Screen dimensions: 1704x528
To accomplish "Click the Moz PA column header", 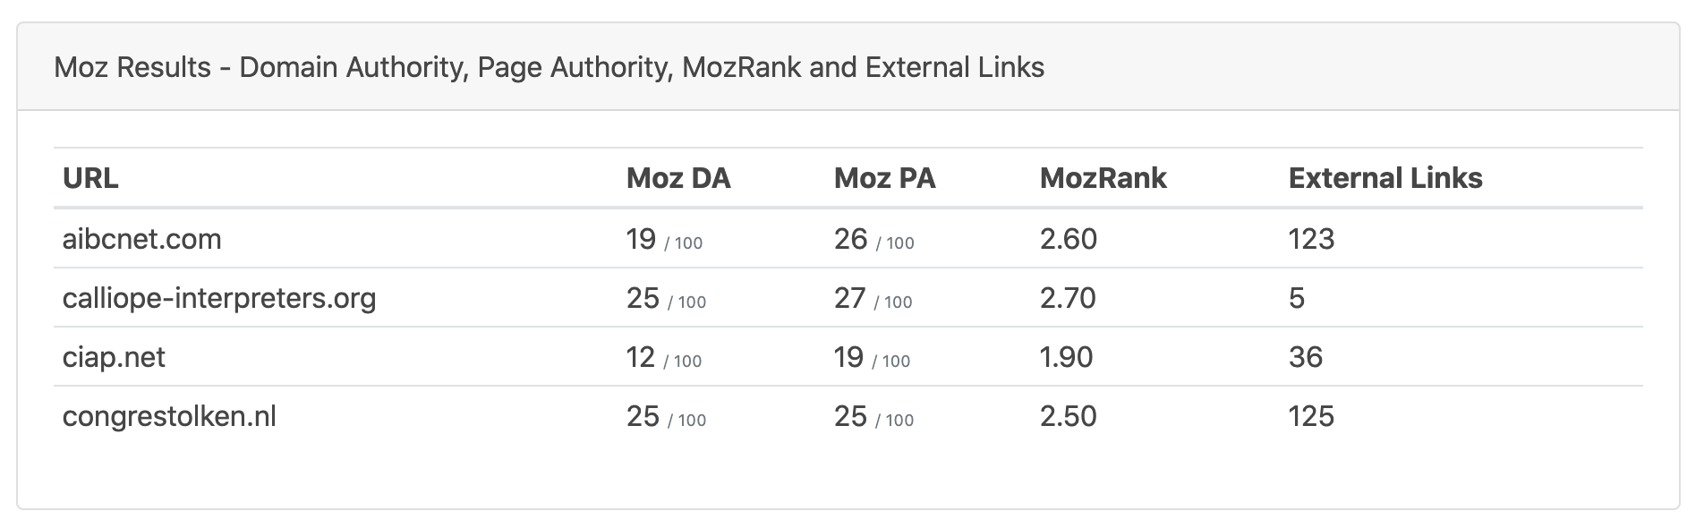I will pos(884,178).
